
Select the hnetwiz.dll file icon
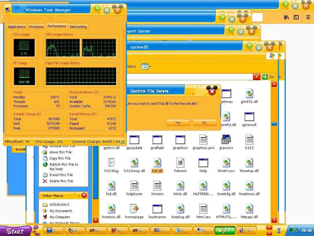point(111,209)
